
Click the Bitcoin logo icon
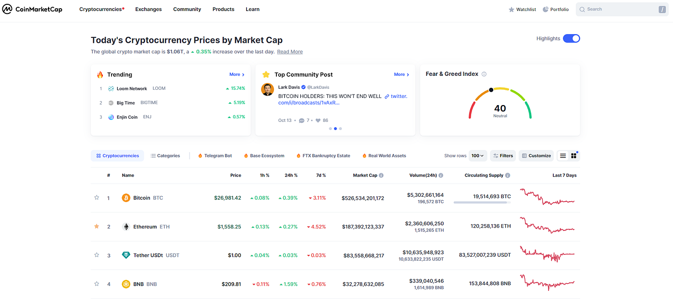(x=126, y=198)
